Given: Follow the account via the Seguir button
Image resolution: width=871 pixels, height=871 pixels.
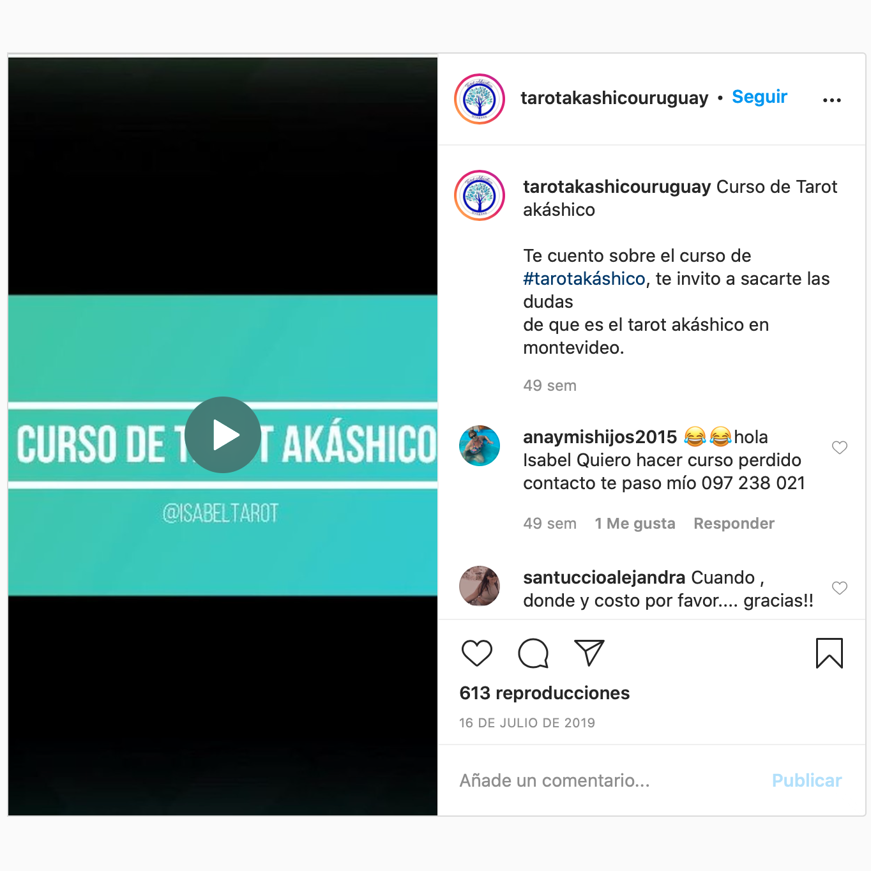Looking at the screenshot, I should pos(759,96).
